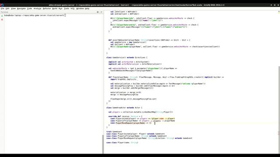
Task: Open the Code menu
Action: [29, 9]
